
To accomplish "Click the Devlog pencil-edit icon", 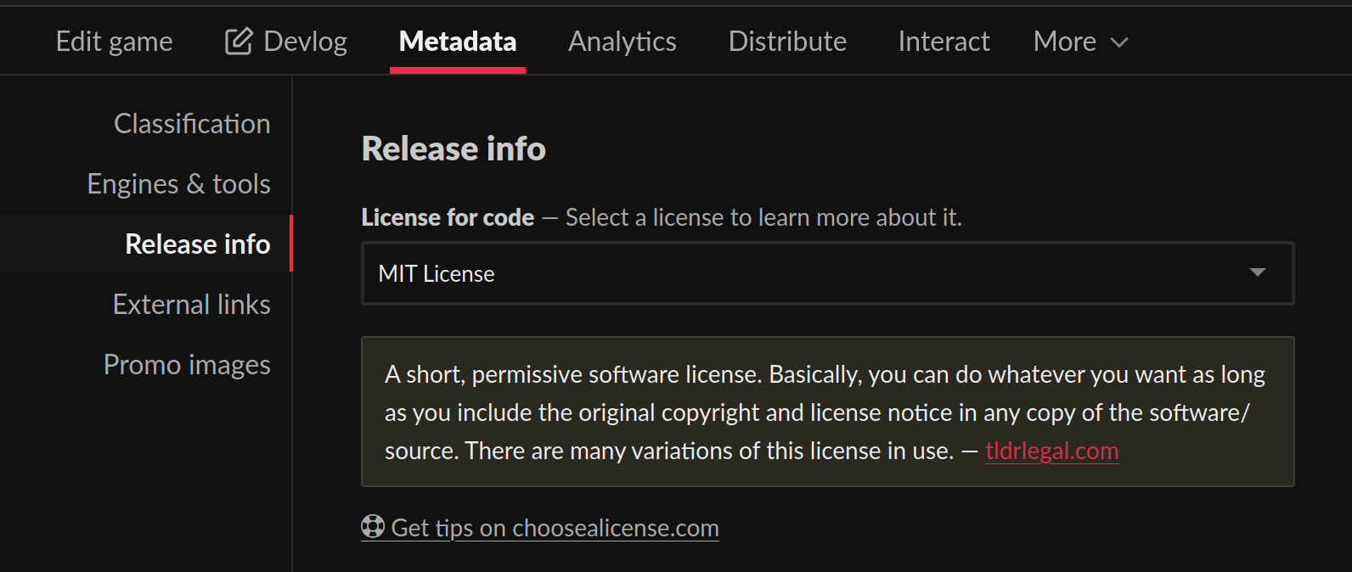I will (239, 41).
